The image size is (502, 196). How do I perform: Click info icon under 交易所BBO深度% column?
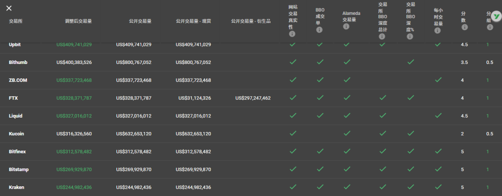pos(409,36)
